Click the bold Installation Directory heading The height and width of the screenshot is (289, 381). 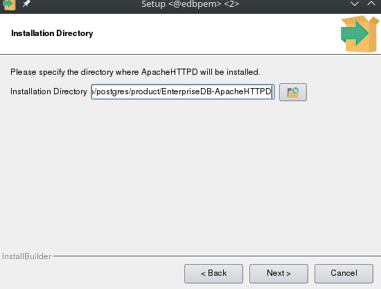(52, 33)
